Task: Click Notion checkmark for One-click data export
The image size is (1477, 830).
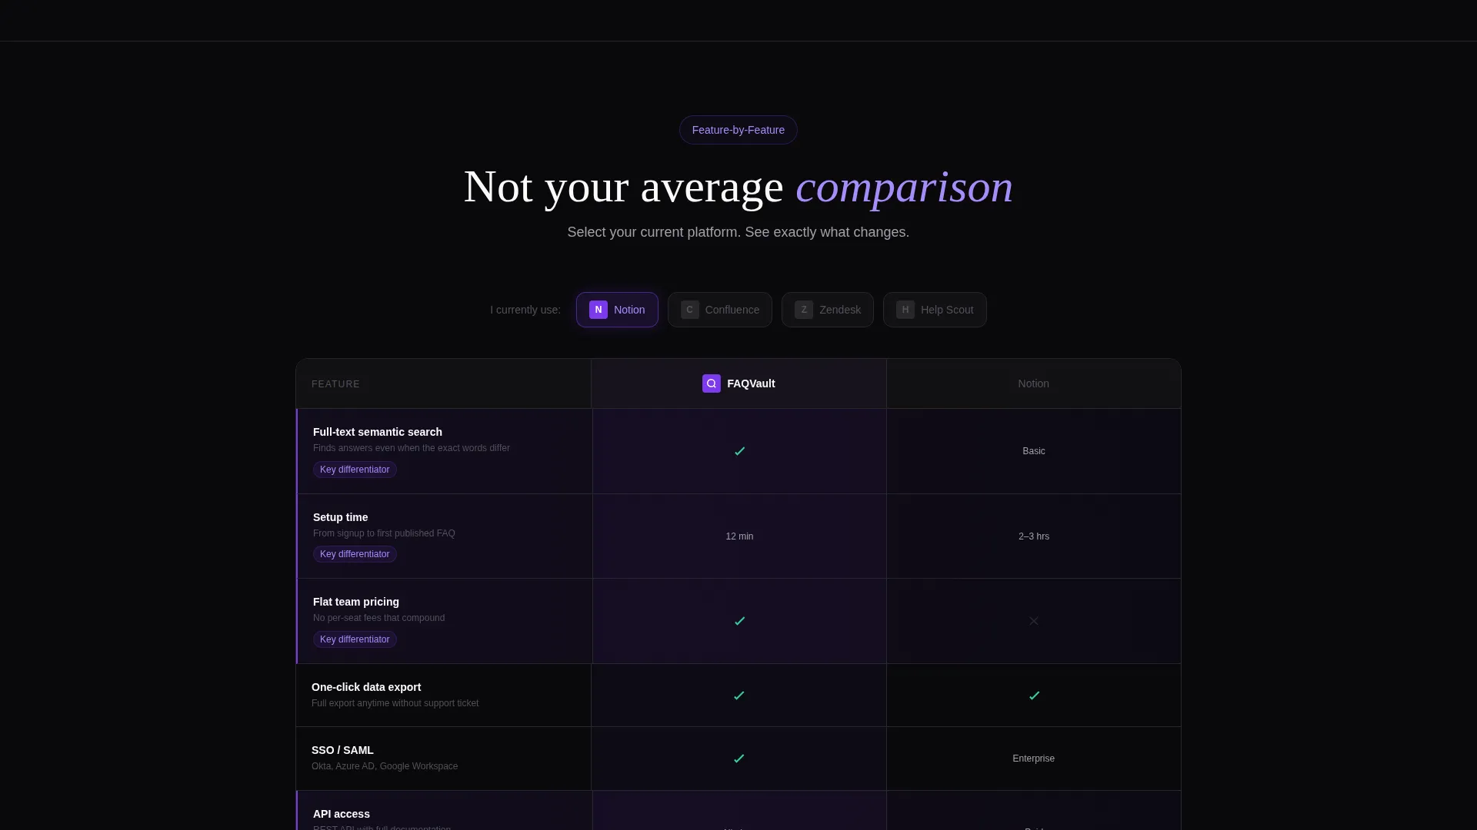Action: (x=1034, y=696)
